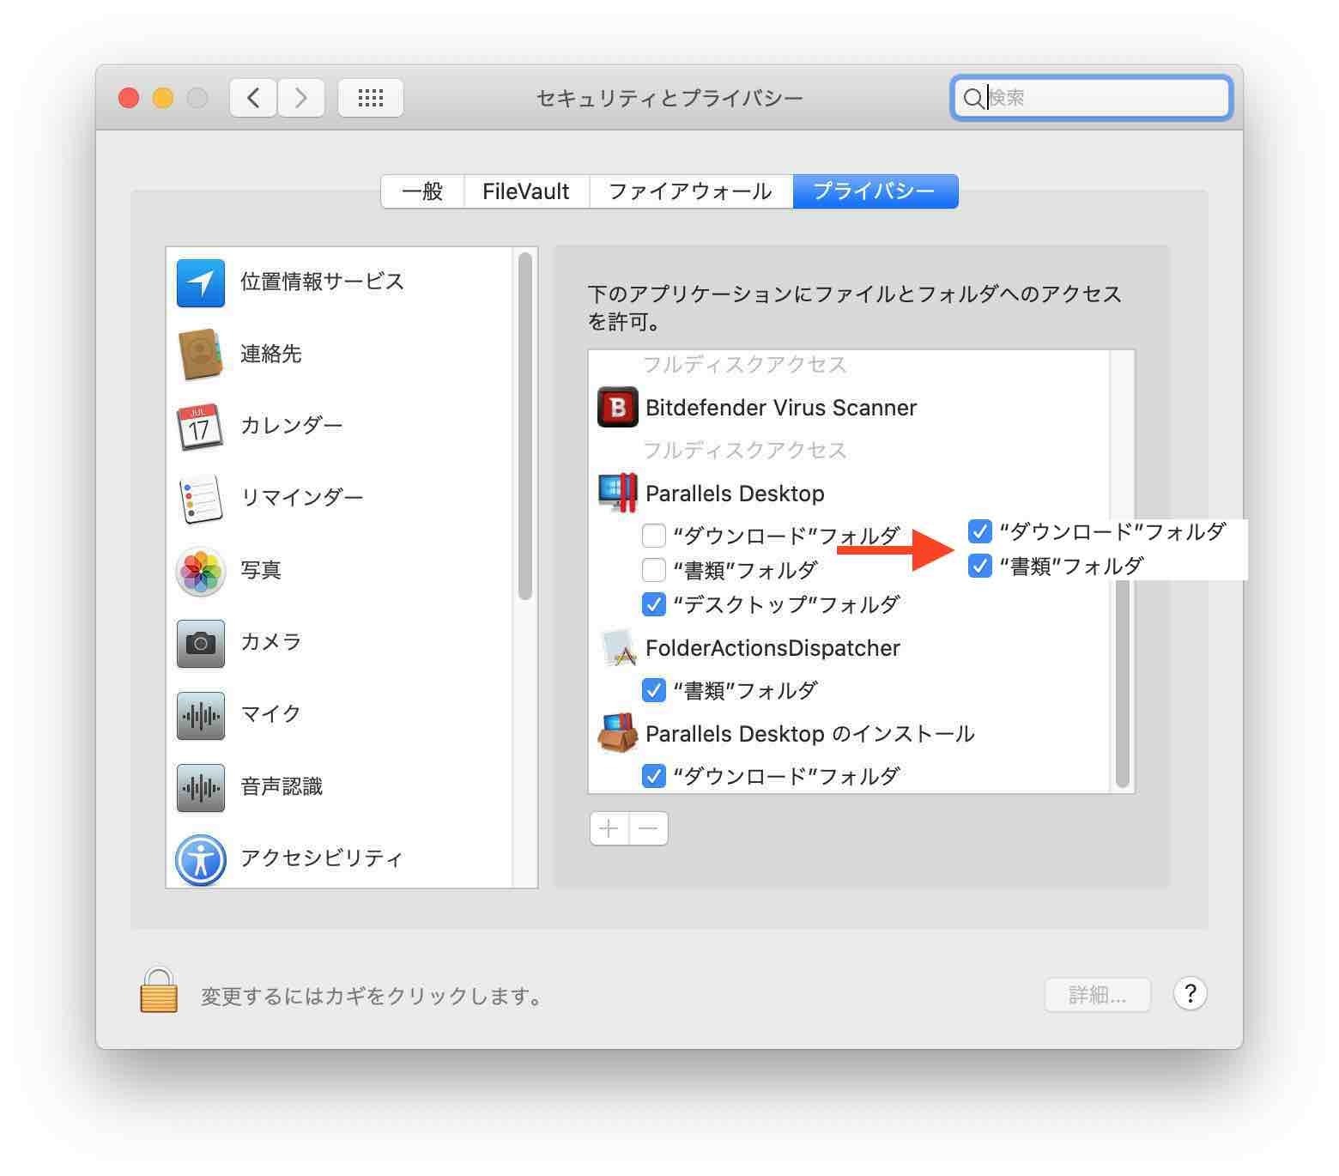Open the Contacts (連絡先) book icon
This screenshot has height=1176, width=1339.
click(x=201, y=354)
